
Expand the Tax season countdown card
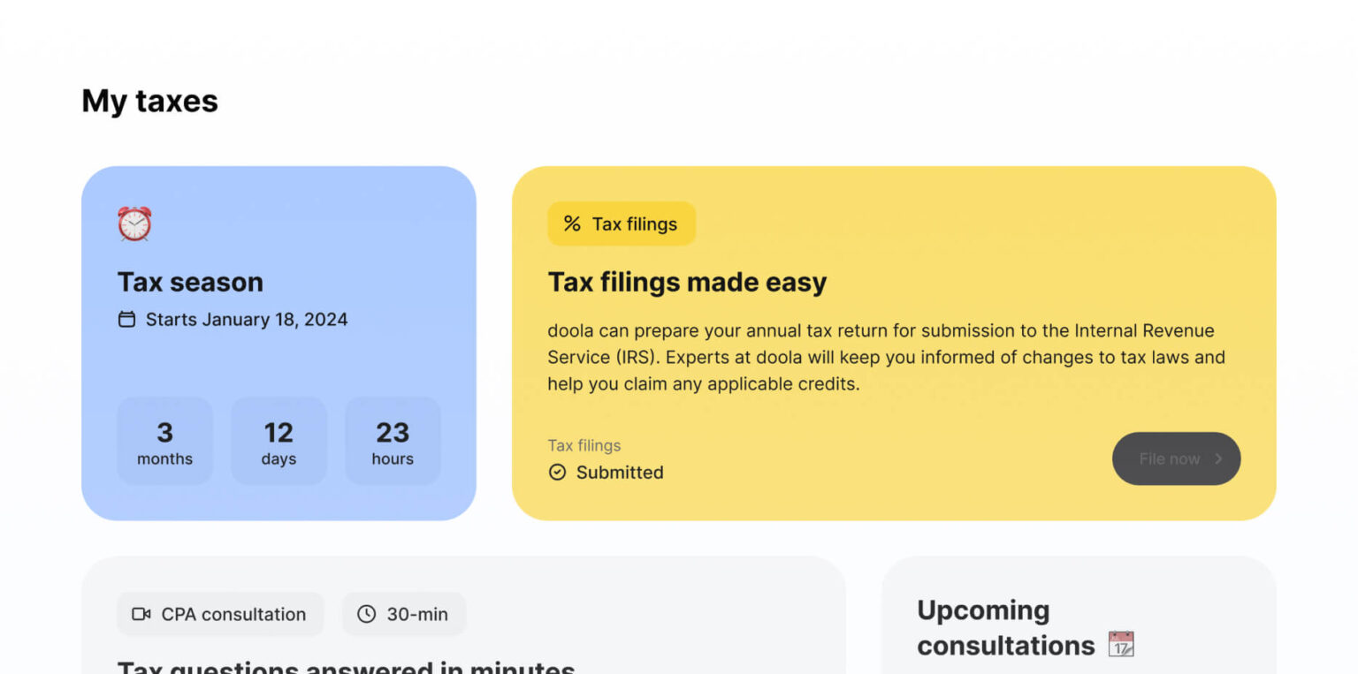click(x=278, y=342)
